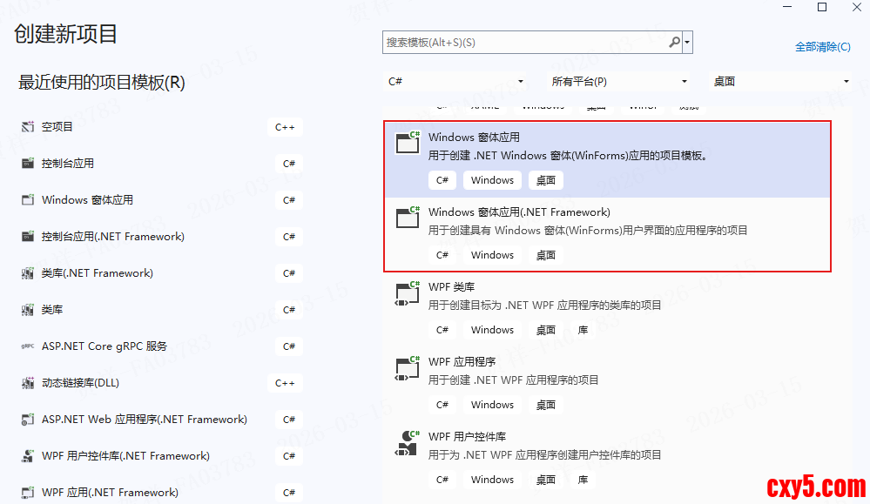Choose recent WPF 应用(.NET Framework) template
Image resolution: width=870 pixels, height=504 pixels.
pyautogui.click(x=161, y=493)
